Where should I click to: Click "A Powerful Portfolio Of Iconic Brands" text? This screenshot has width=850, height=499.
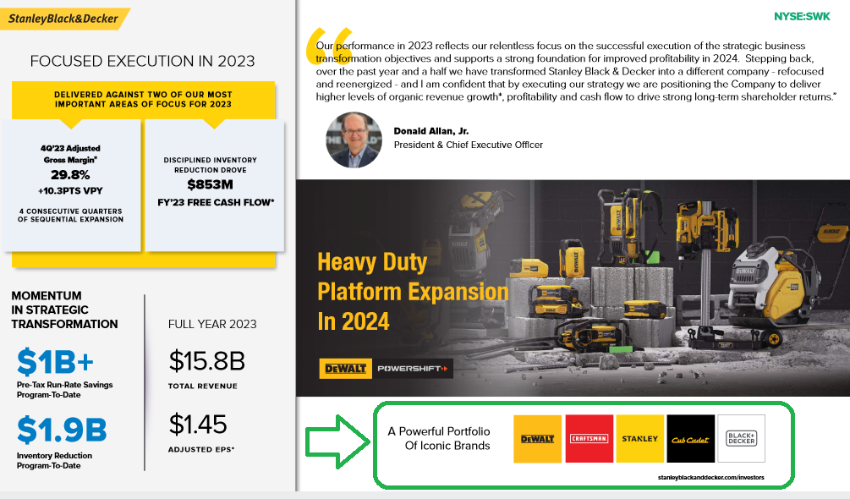(439, 438)
